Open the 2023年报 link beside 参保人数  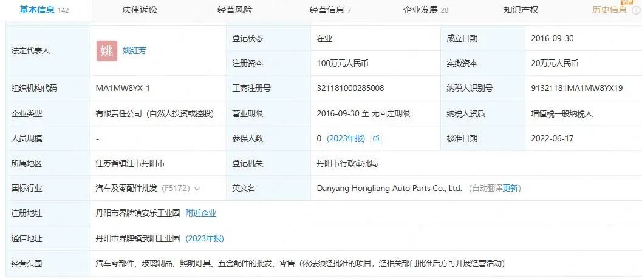coord(346,139)
